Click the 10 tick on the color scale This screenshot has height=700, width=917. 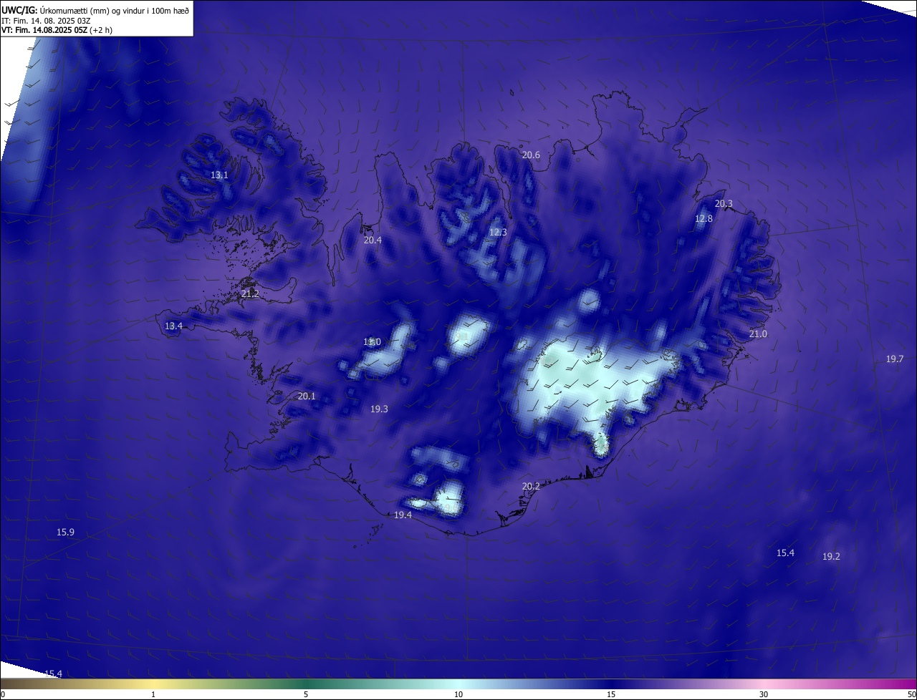458,694
